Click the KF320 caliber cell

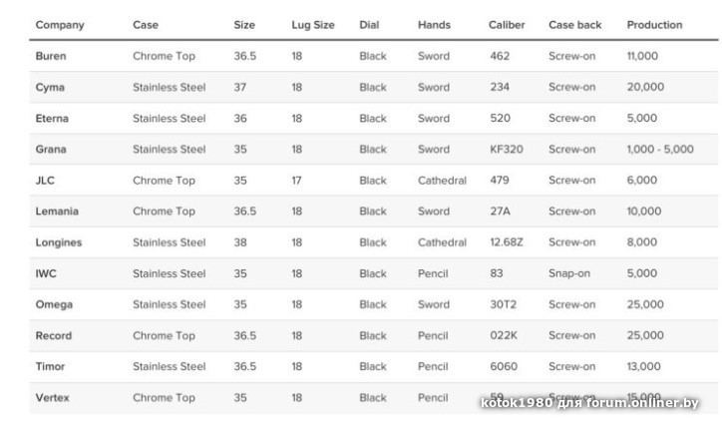point(507,150)
